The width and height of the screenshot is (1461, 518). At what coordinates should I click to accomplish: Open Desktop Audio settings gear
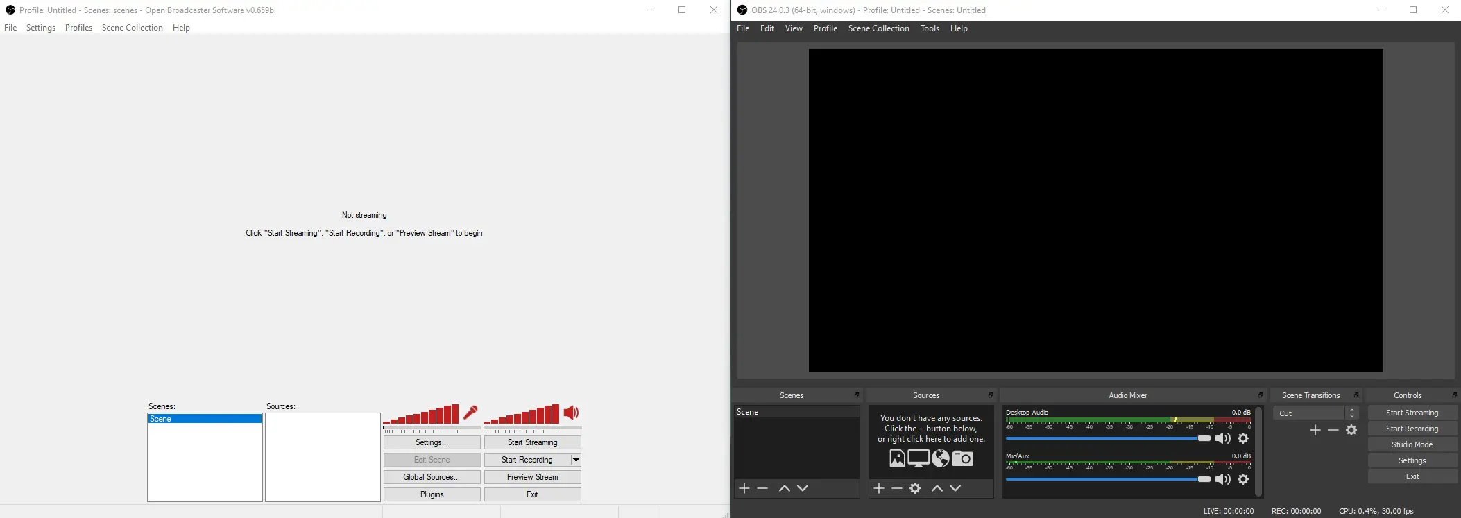1243,438
